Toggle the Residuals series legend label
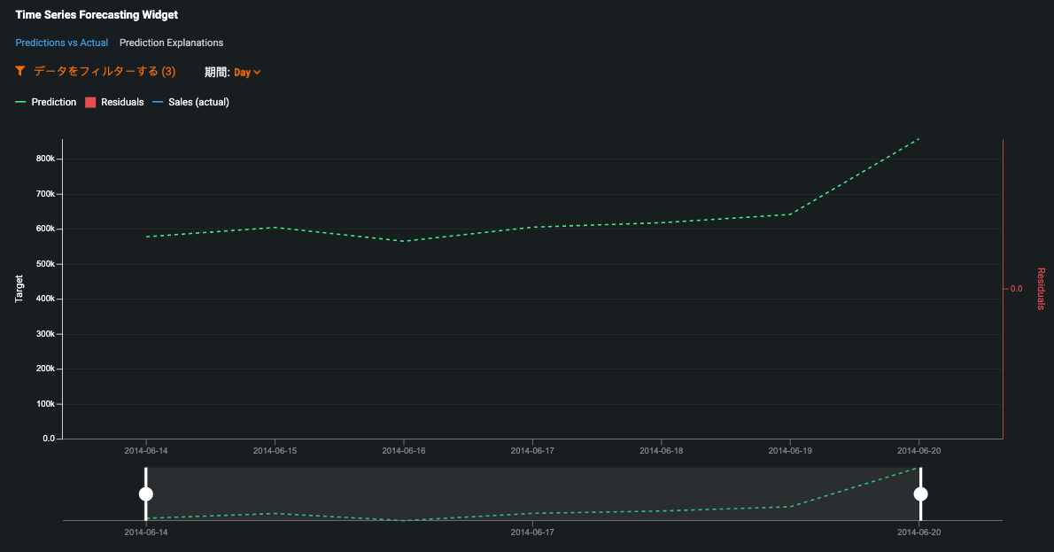The image size is (1054, 552). (x=122, y=103)
